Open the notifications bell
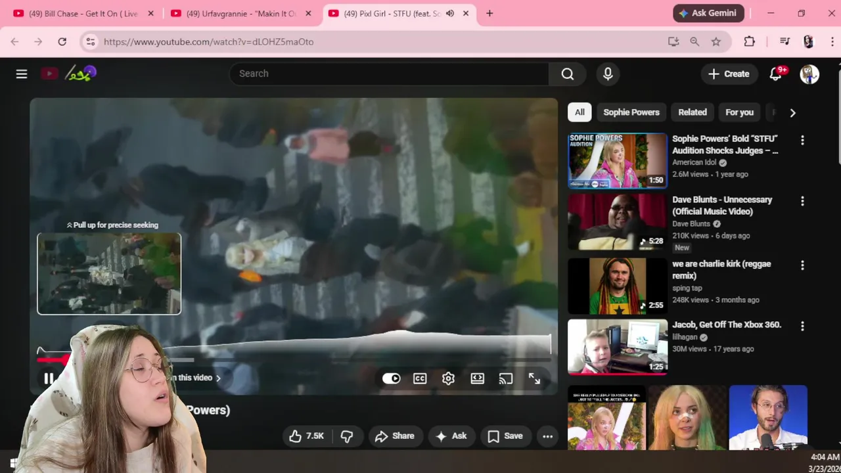The width and height of the screenshot is (841, 473). [x=776, y=74]
